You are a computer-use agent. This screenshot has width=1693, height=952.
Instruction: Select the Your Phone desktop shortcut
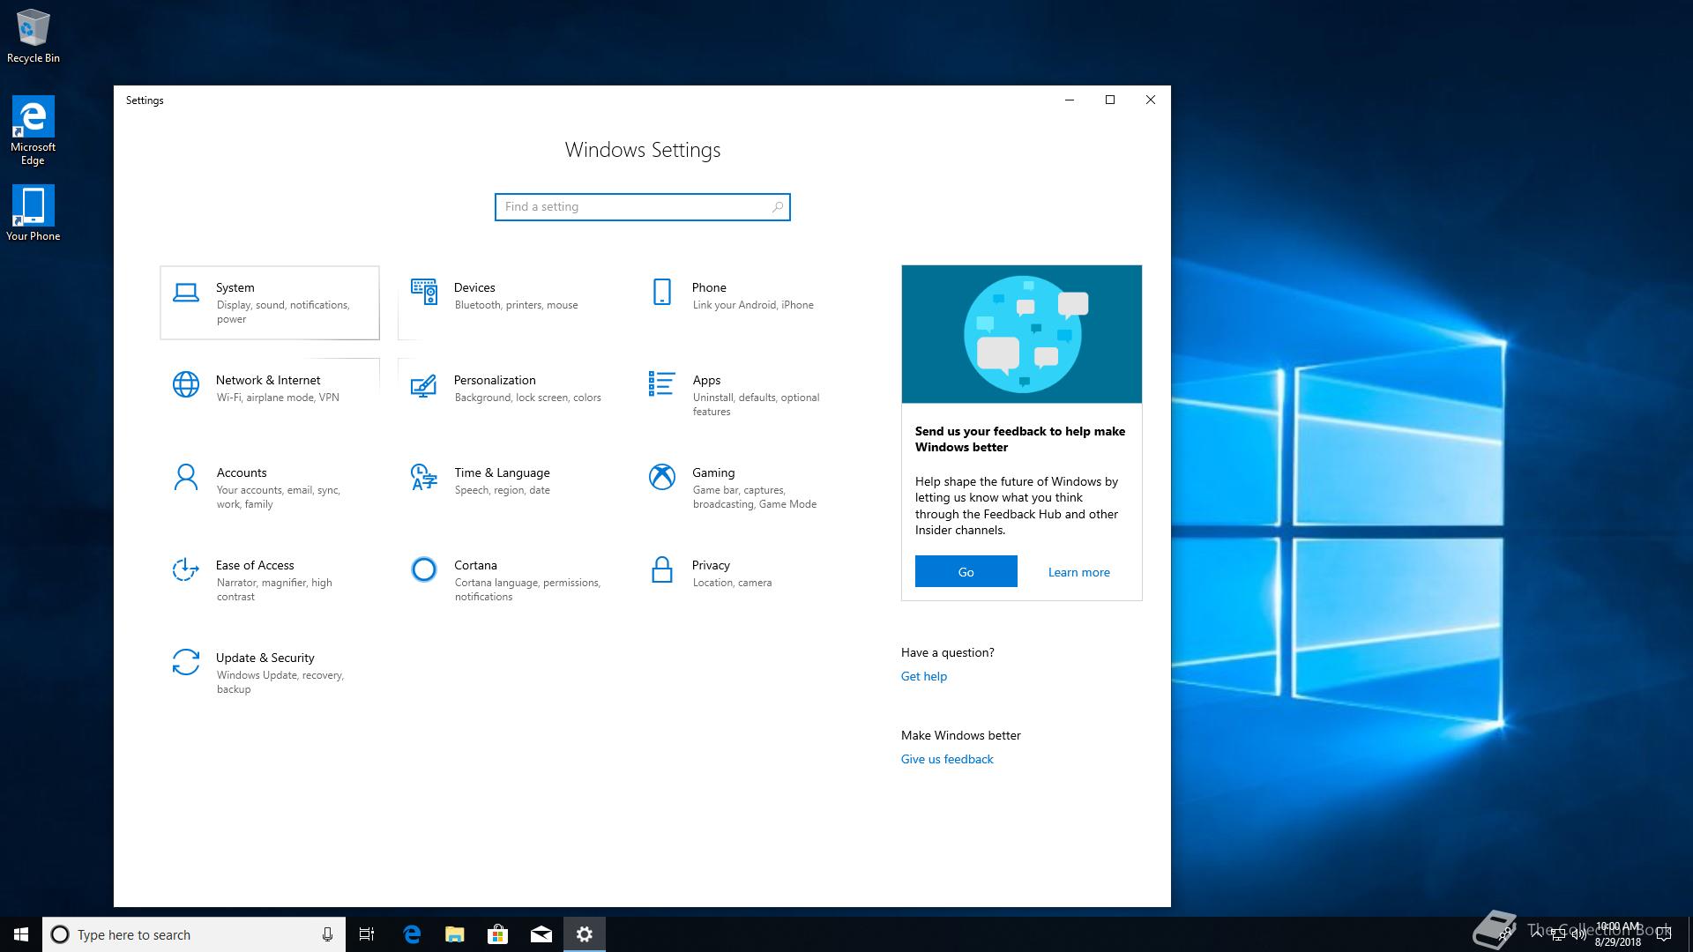pos(34,212)
